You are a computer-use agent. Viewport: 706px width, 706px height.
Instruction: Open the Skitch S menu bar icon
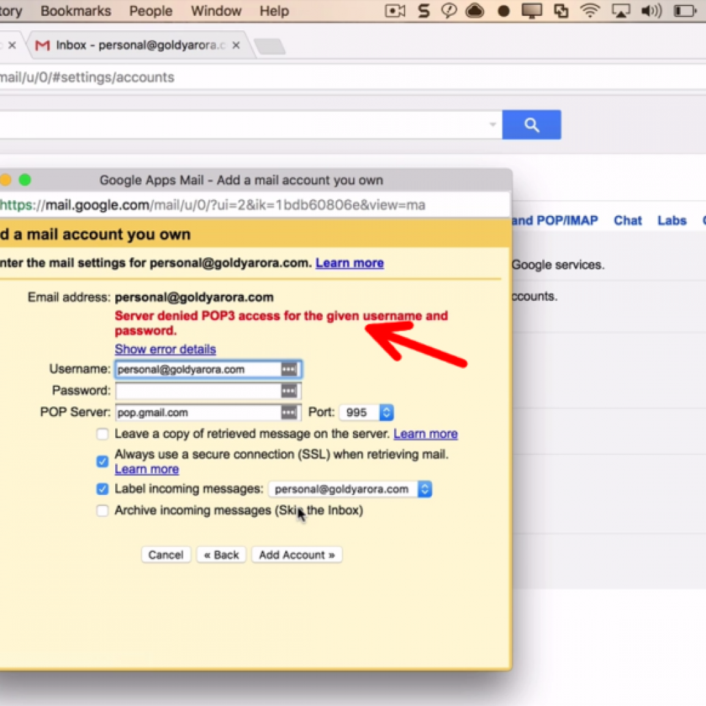[423, 10]
